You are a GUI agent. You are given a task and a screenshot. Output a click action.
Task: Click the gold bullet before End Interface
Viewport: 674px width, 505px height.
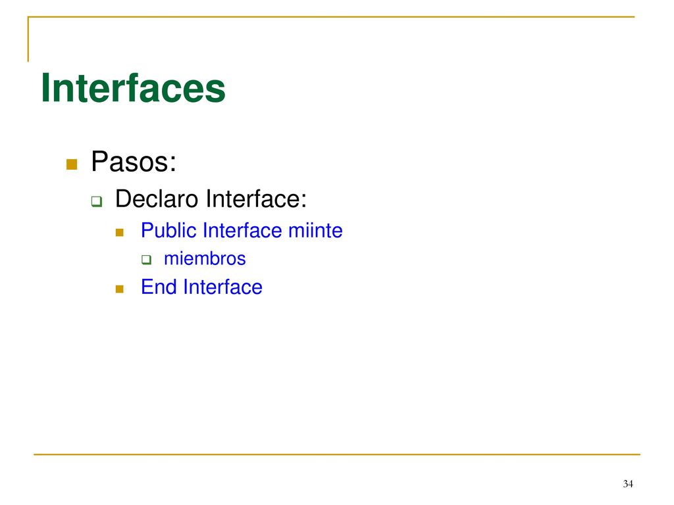click(x=120, y=289)
